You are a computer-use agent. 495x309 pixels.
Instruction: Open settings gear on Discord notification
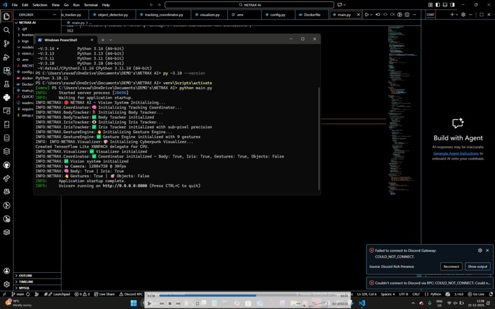click(480, 250)
